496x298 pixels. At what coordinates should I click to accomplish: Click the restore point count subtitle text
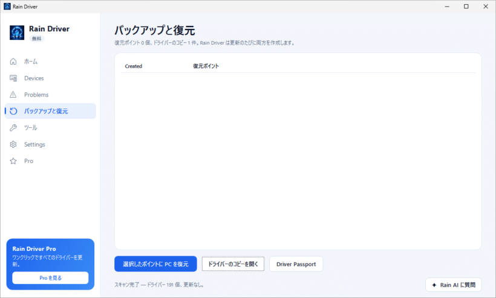point(205,43)
